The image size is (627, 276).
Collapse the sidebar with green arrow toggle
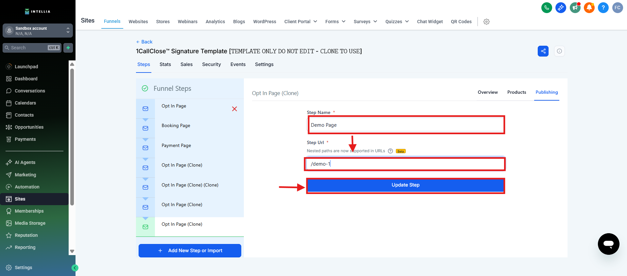point(75,268)
